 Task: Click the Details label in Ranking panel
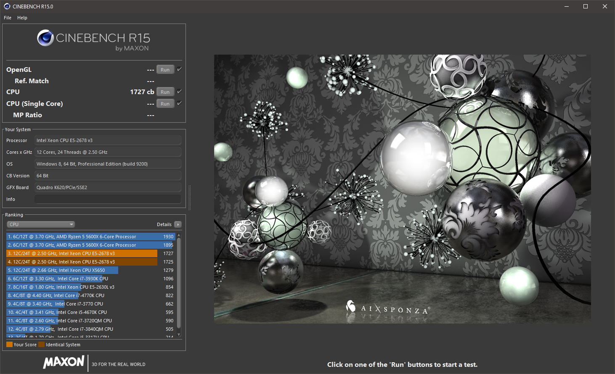(164, 224)
